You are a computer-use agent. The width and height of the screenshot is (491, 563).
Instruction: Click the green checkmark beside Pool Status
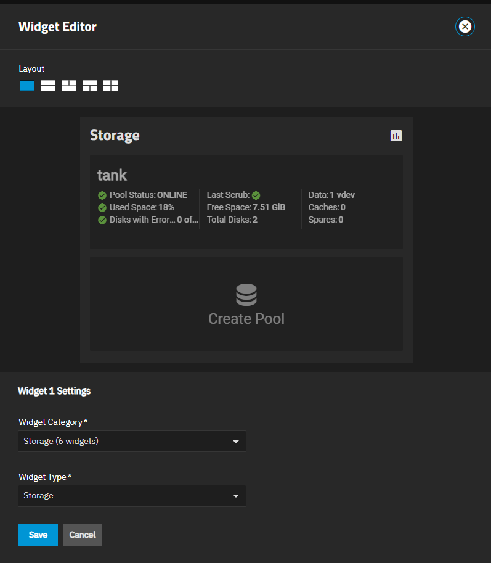(x=102, y=195)
